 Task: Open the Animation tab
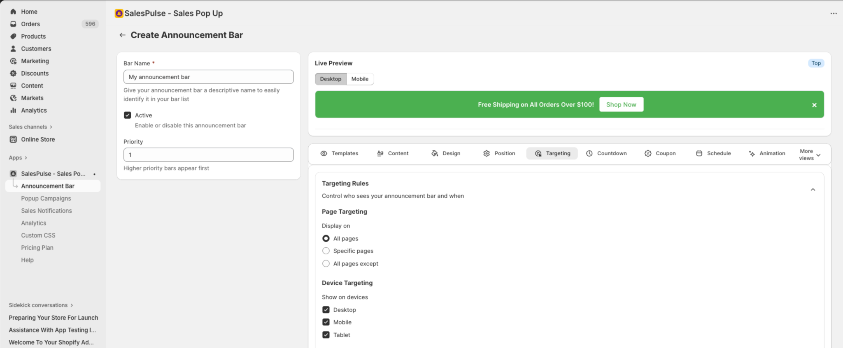767,153
